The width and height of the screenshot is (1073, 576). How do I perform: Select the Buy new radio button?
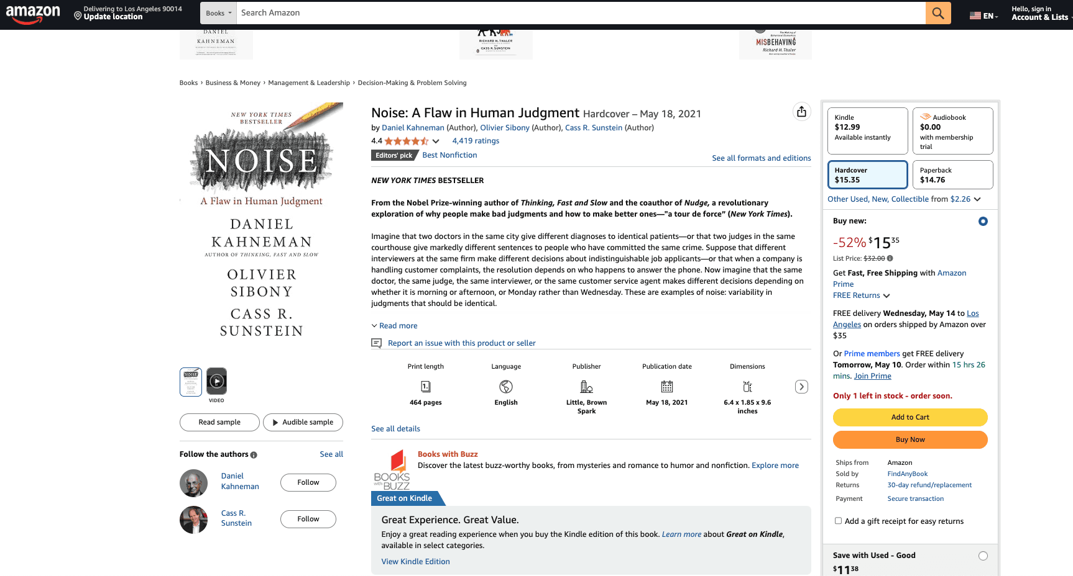pyautogui.click(x=983, y=222)
